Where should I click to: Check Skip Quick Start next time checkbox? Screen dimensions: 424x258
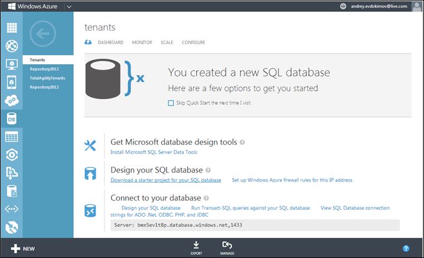coord(171,102)
